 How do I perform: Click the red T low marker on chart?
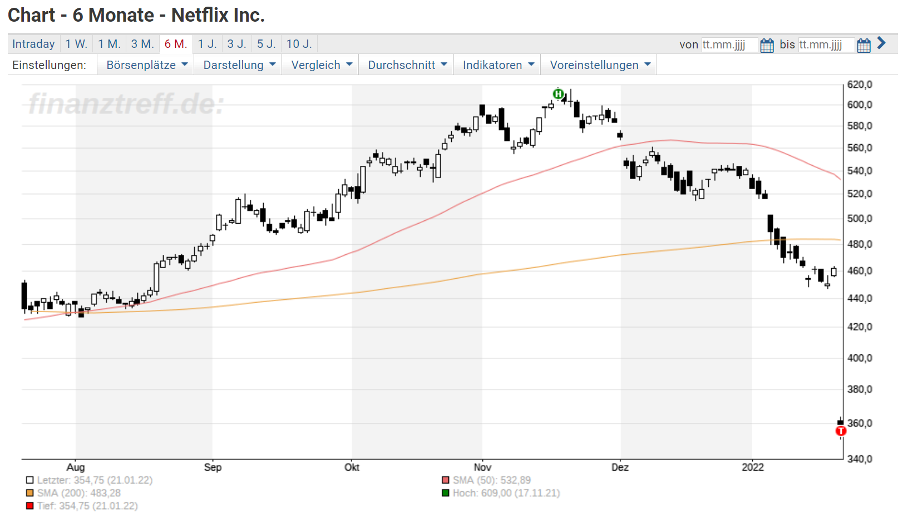click(x=841, y=431)
